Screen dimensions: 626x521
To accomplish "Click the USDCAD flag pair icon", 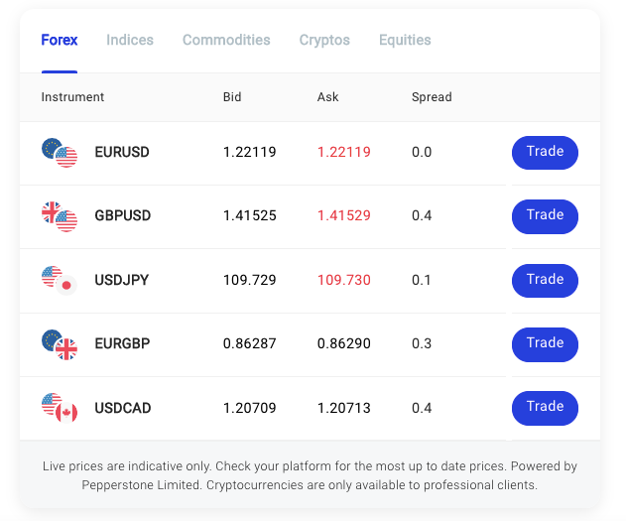I will (x=60, y=408).
